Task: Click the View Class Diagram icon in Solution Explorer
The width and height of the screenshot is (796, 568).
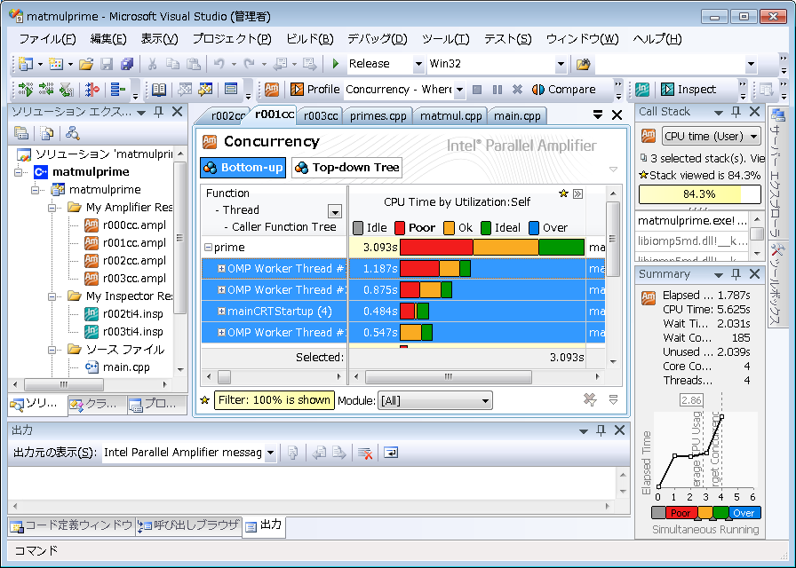Action: (73, 133)
